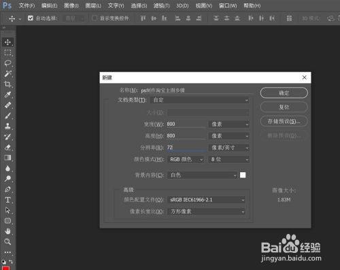Open the width unit dropdown (像素)

click(x=229, y=124)
